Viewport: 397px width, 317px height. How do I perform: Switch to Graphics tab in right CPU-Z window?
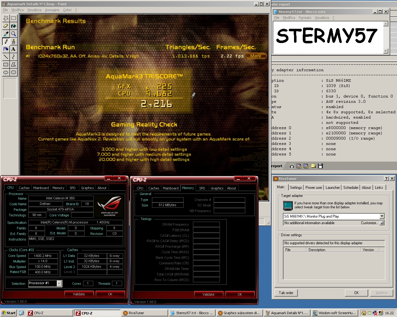click(217, 188)
